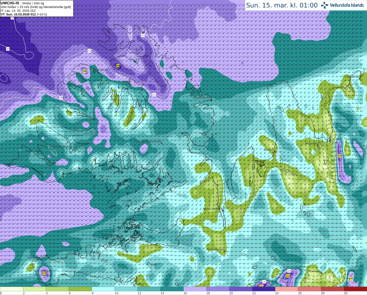The image size is (367, 295).
Task: Pick the 14–16 m/s dark teal legend swatch
Action: (172, 289)
